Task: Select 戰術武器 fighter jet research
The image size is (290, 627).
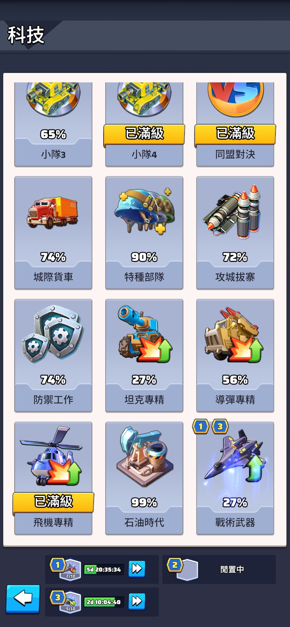Action: (x=235, y=478)
